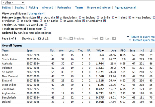Click the First page arrow icon
The height and width of the screenshot is (107, 155).
[61, 38]
